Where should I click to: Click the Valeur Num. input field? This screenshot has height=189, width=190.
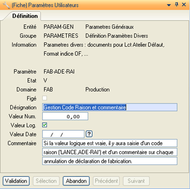click(65, 116)
